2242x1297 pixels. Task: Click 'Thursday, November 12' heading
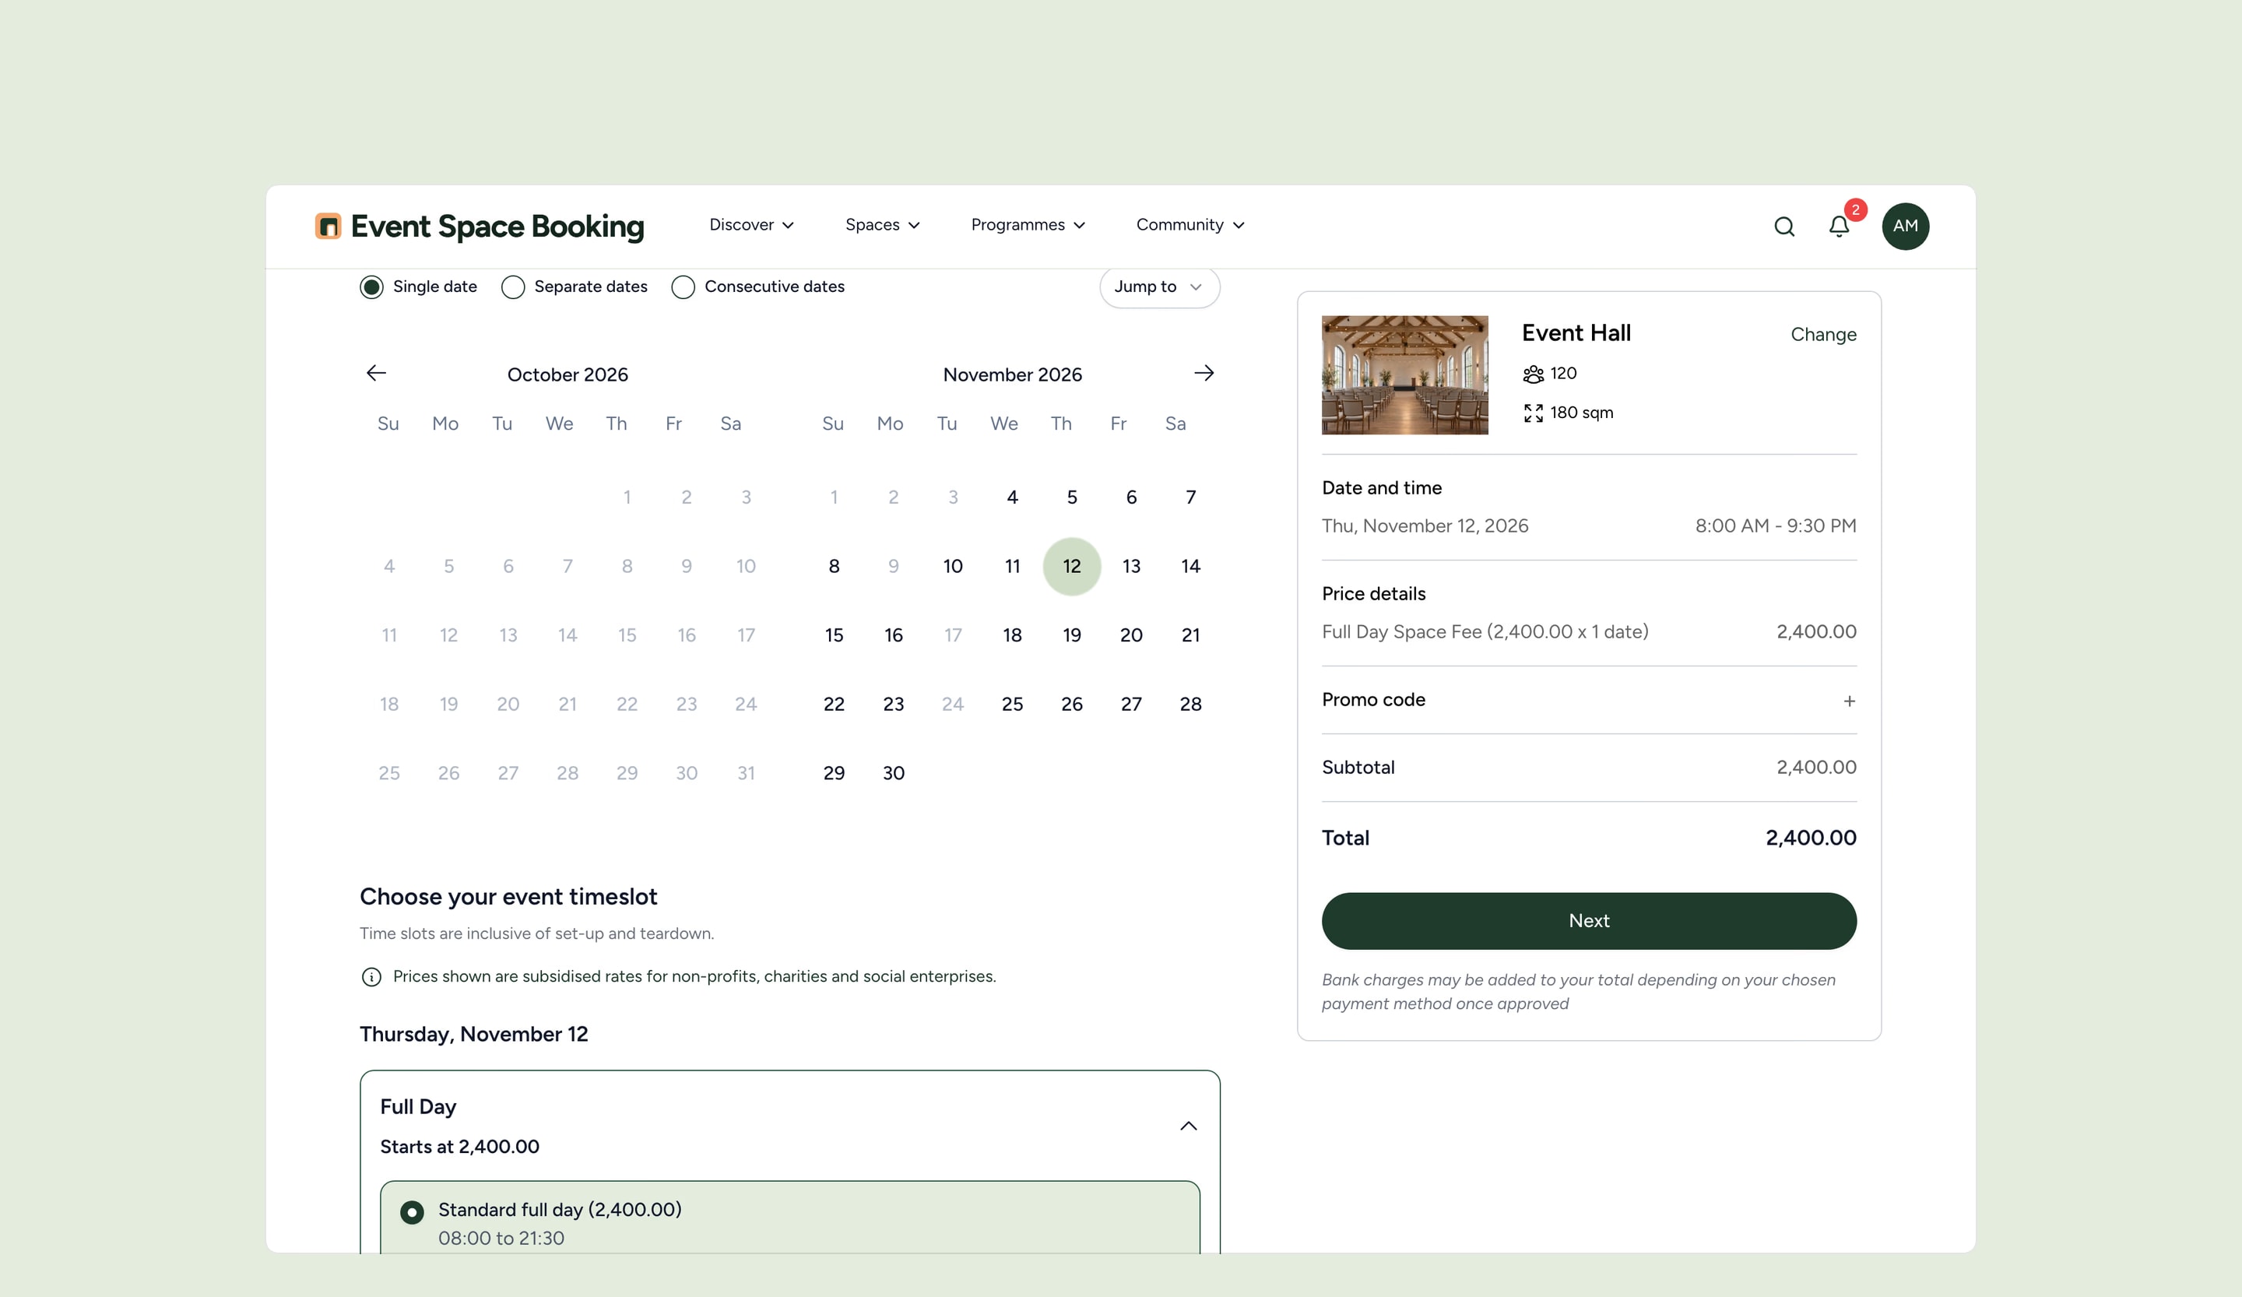473,1035
